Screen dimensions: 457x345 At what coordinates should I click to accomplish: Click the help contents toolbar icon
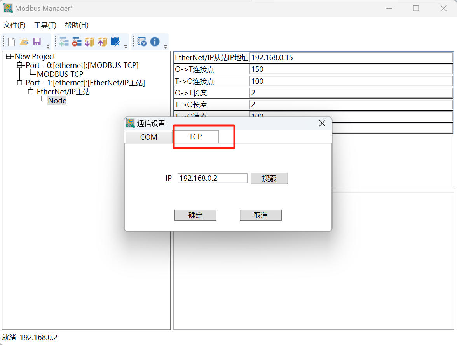(142, 42)
